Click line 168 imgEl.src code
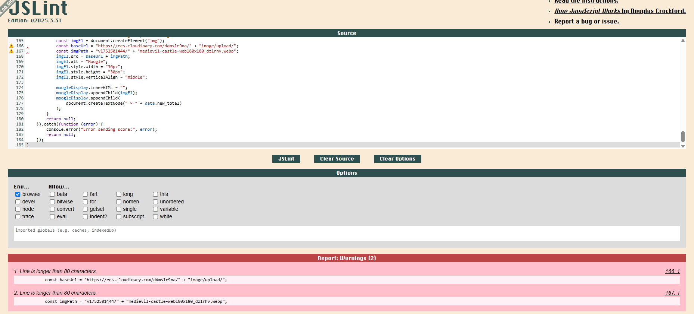This screenshot has height=314, width=694. pos(93,56)
